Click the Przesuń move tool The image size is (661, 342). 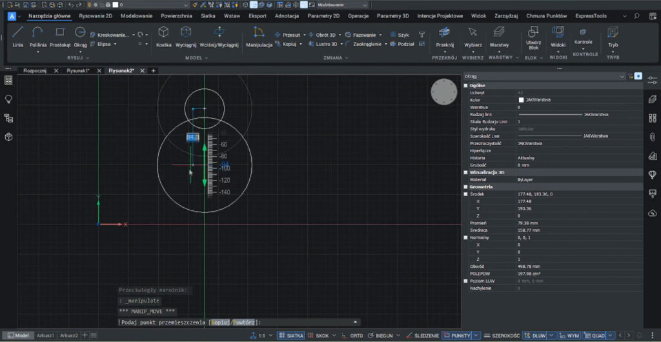click(x=287, y=35)
